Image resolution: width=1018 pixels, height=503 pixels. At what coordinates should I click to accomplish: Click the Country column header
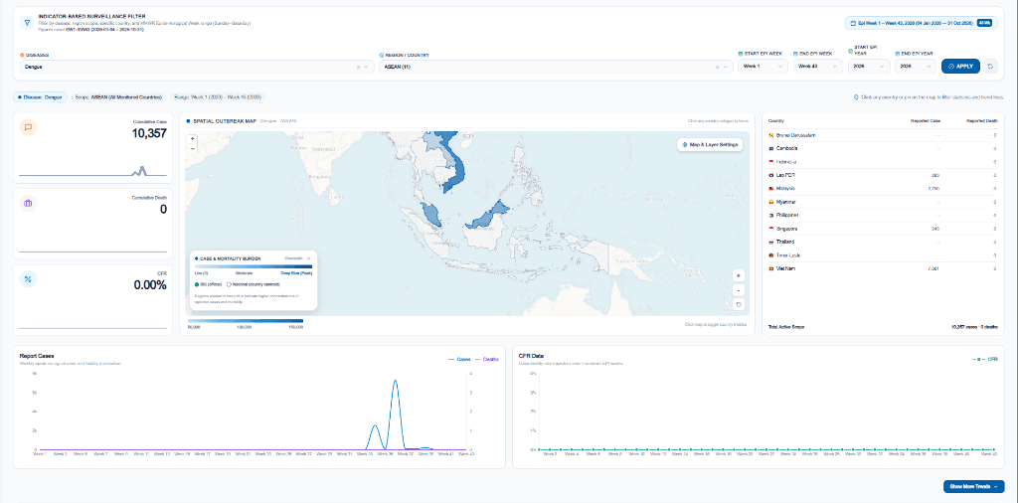[775, 120]
